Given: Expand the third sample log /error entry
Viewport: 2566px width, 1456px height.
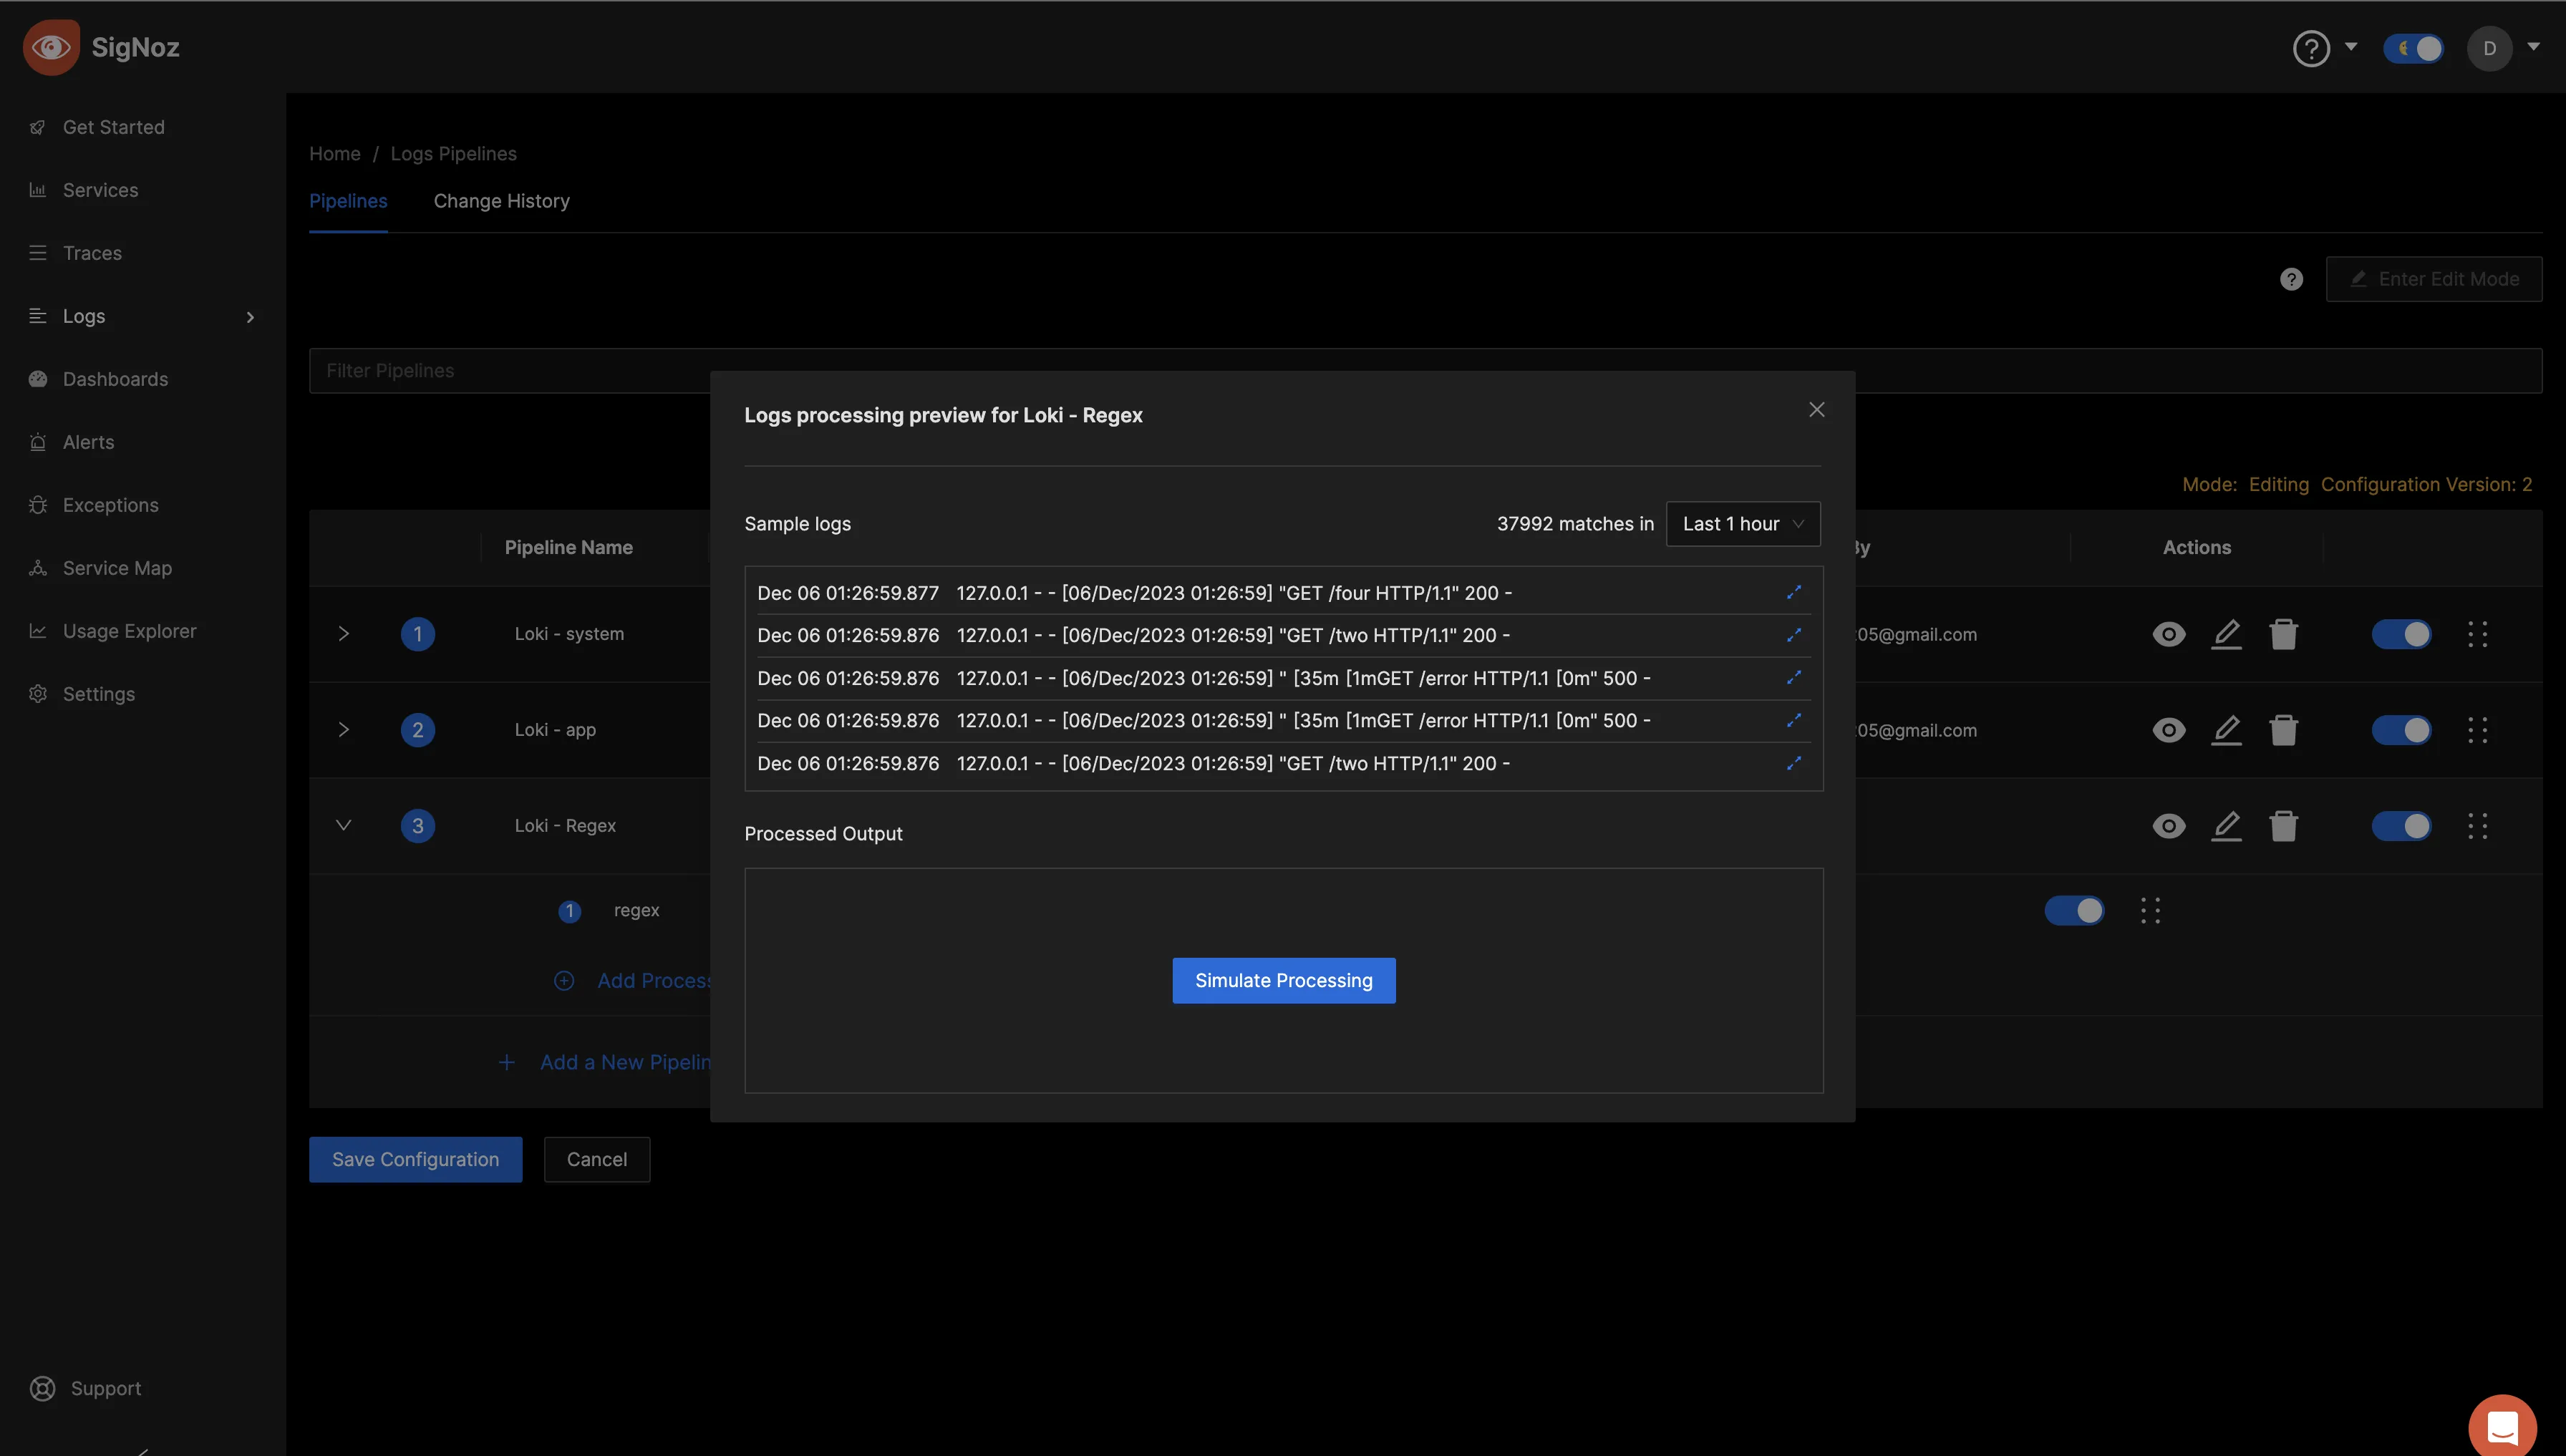Looking at the screenshot, I should tap(1793, 678).
